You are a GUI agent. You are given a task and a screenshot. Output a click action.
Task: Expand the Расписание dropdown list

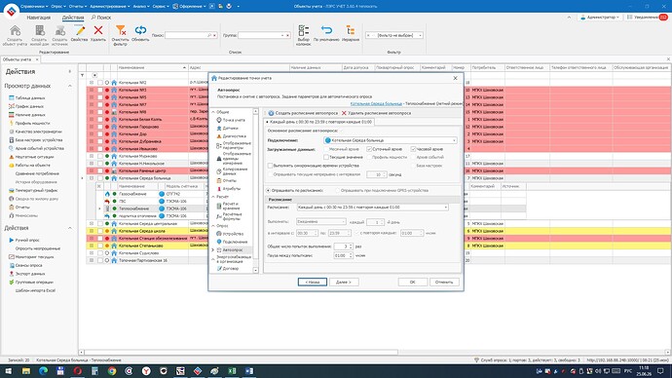tap(372, 207)
